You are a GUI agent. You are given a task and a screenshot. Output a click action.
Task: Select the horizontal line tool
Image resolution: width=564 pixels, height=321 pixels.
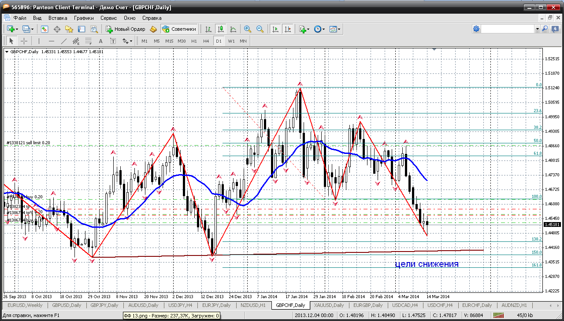click(51, 41)
